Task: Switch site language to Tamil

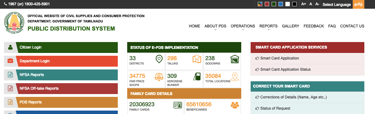Action: 358,4
